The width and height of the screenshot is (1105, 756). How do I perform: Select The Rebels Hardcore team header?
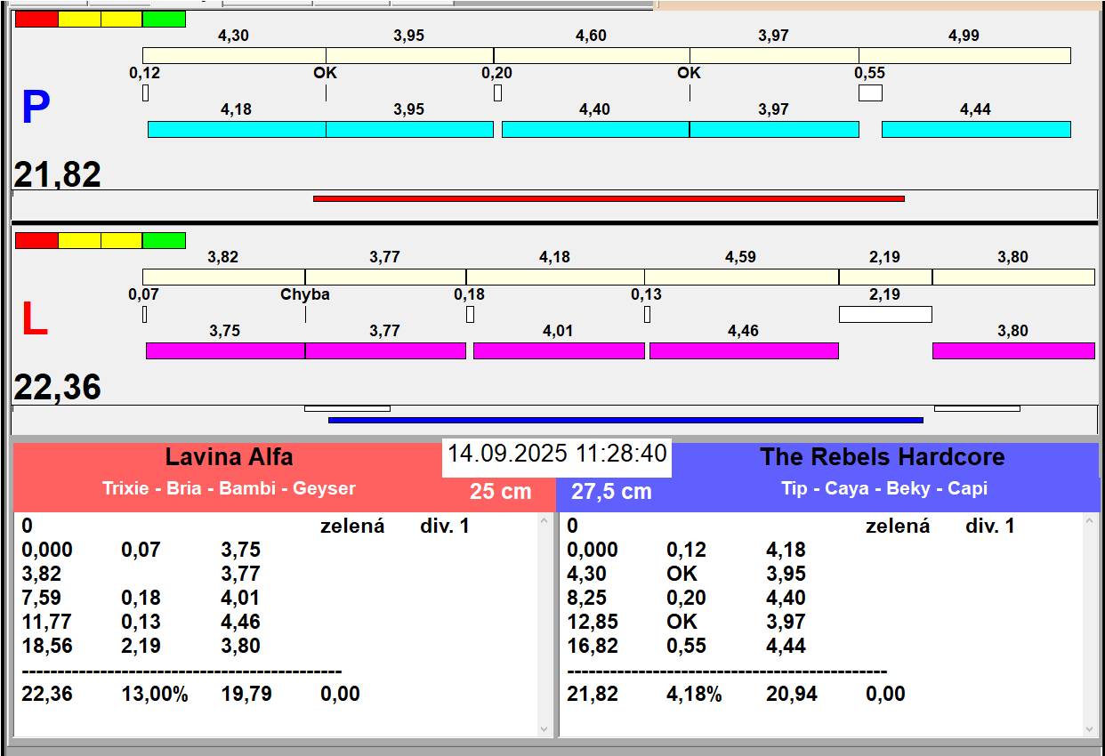click(x=882, y=458)
